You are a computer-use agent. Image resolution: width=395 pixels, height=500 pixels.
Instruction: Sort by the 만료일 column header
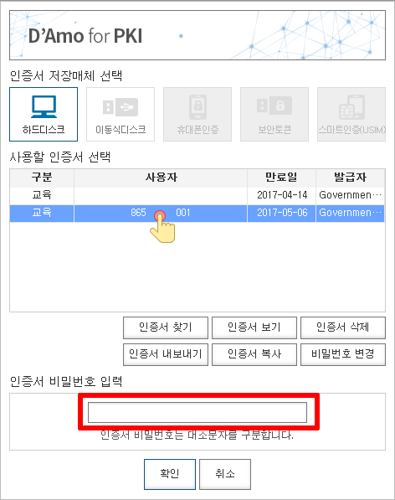click(x=281, y=178)
